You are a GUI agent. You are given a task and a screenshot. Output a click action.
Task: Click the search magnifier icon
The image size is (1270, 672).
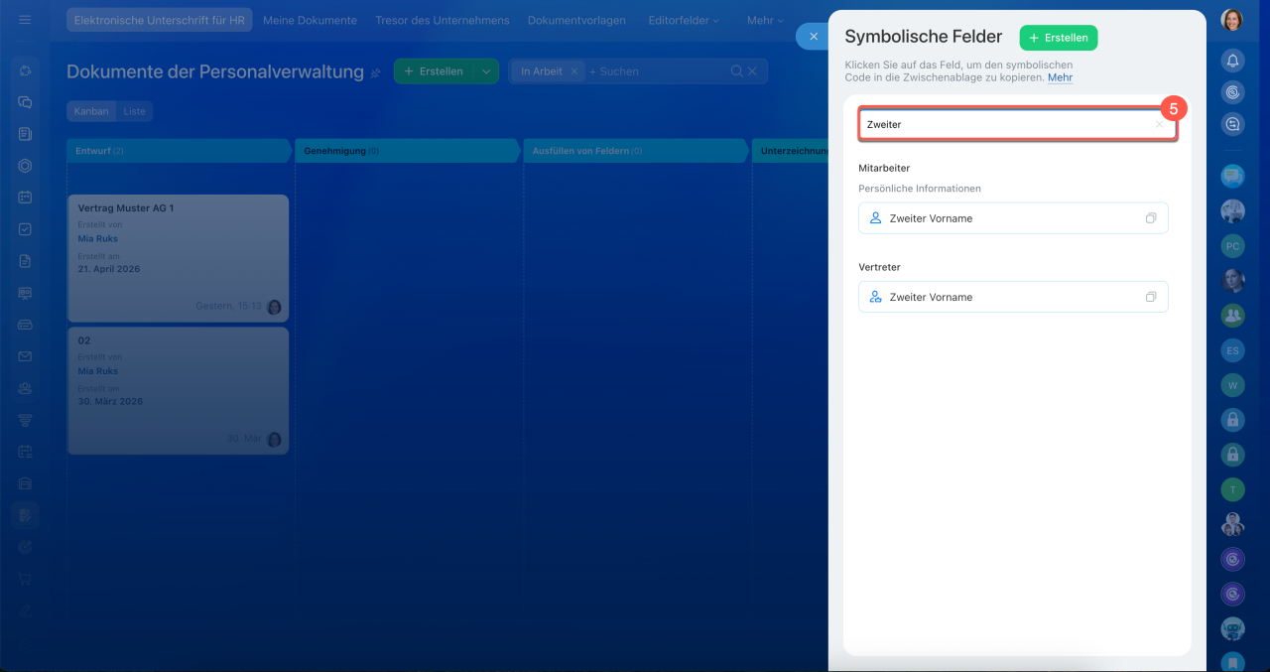click(736, 71)
